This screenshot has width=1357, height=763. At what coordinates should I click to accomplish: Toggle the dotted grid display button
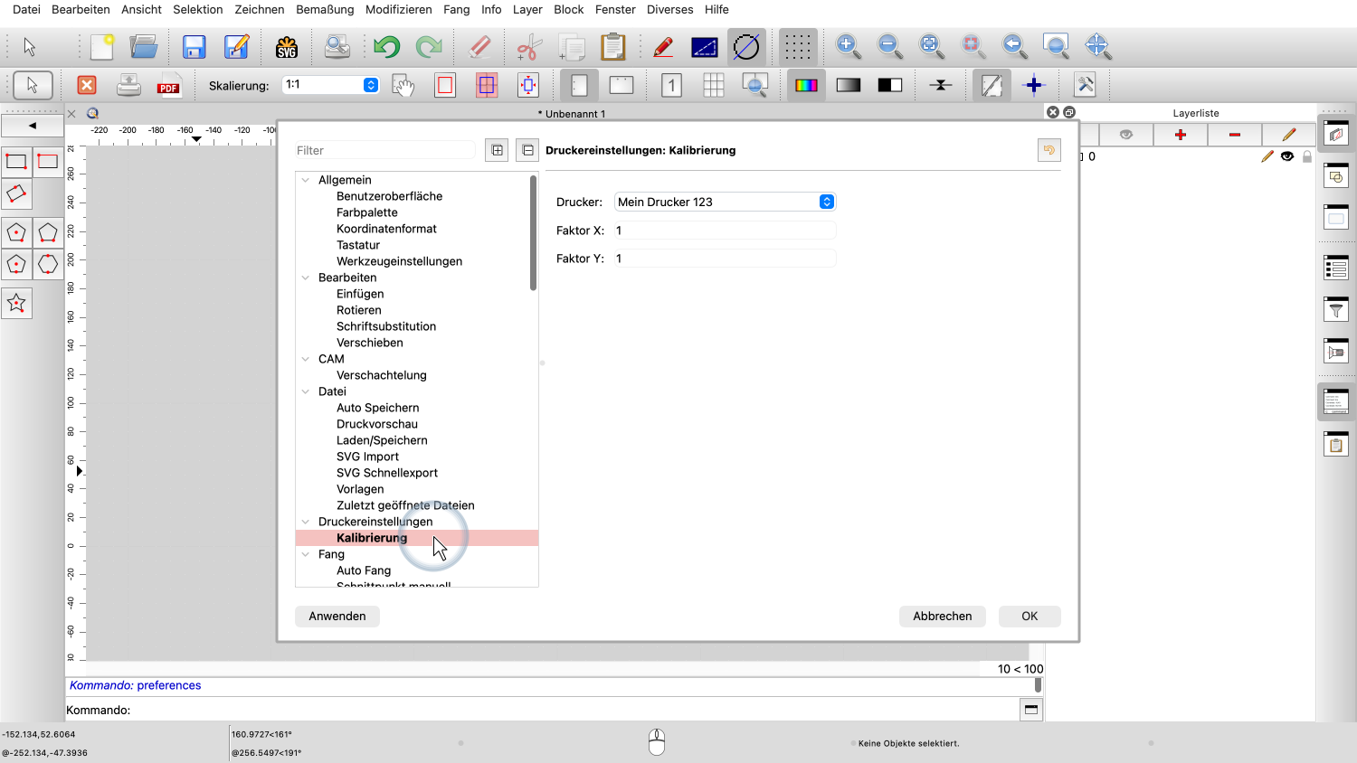click(797, 47)
